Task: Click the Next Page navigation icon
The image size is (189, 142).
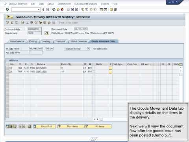Action: [91, 9]
